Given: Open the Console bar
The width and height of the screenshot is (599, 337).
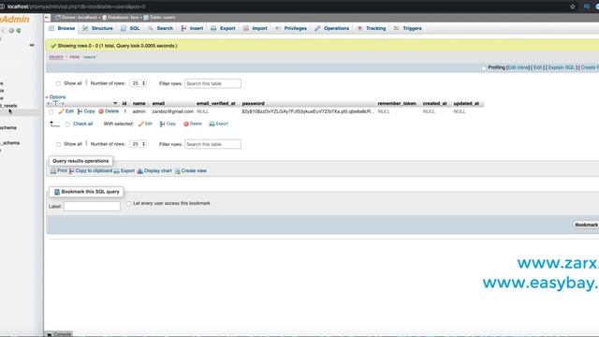Looking at the screenshot, I should pyautogui.click(x=58, y=334).
